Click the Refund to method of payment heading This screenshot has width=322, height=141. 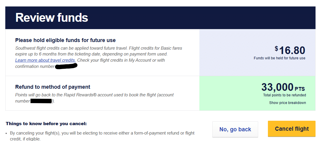(53, 87)
